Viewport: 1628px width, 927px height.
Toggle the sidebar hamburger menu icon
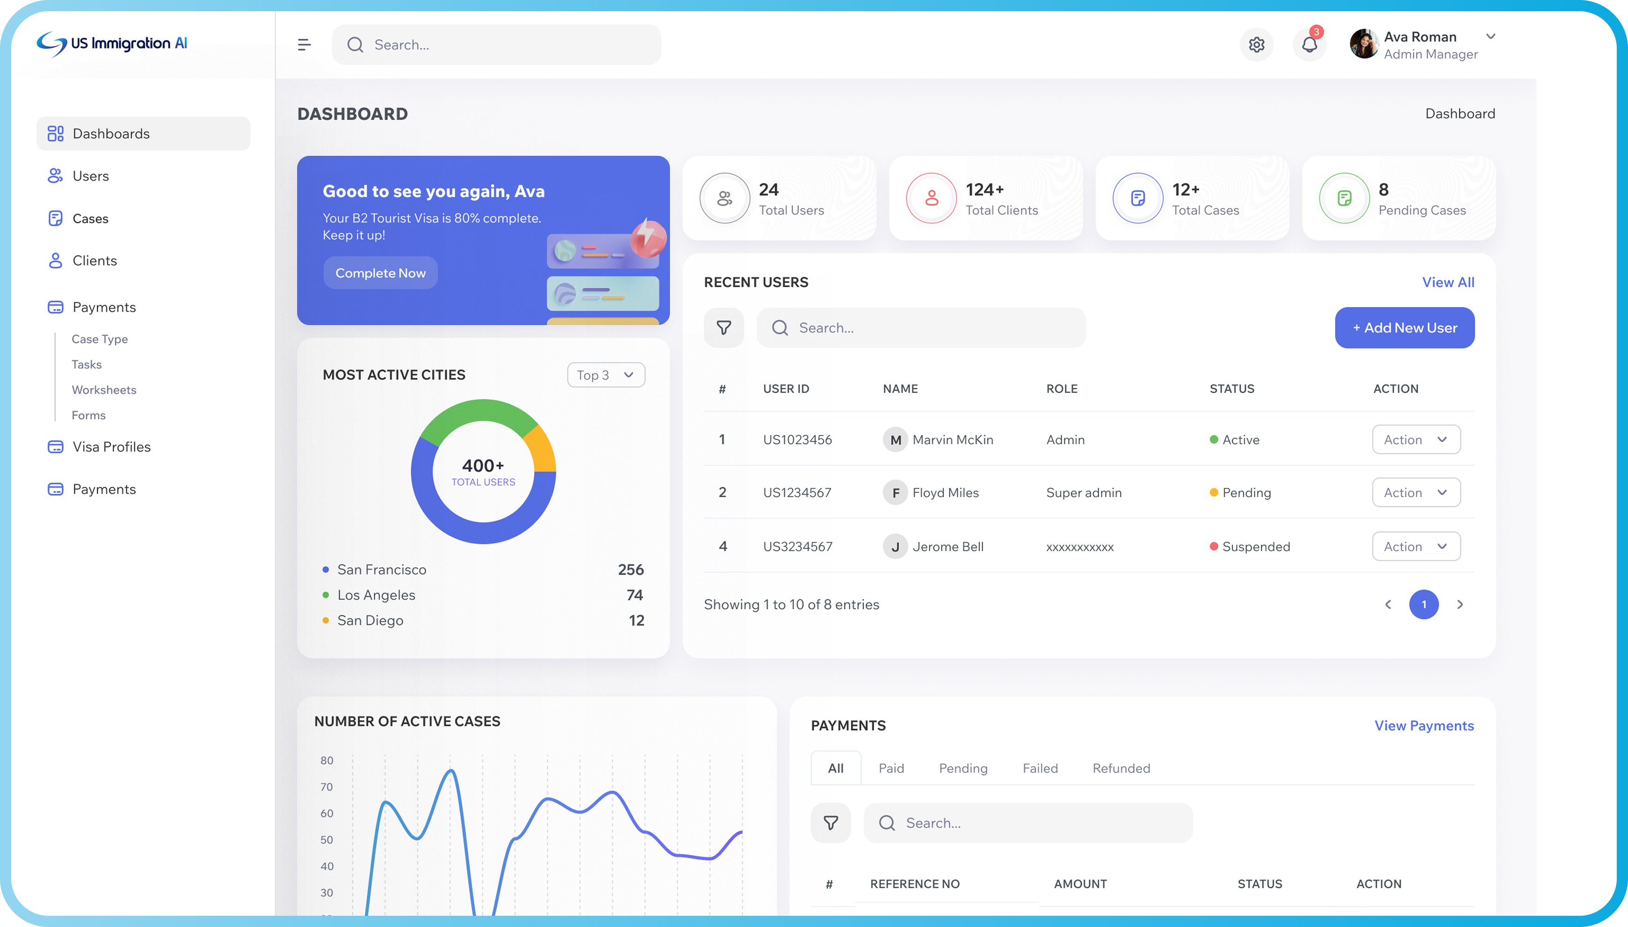click(x=304, y=44)
